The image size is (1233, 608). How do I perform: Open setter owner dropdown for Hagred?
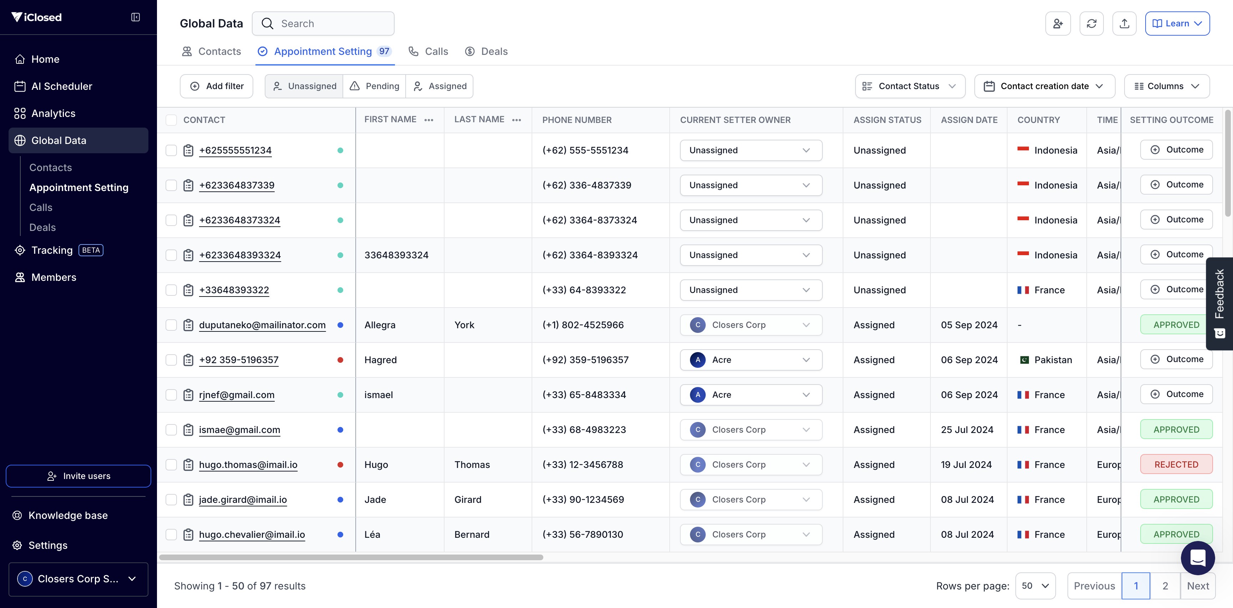pyautogui.click(x=751, y=360)
